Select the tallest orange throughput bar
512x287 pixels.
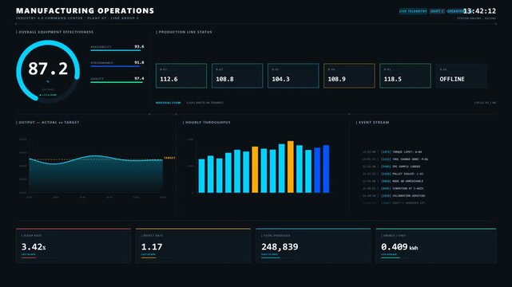click(290, 167)
